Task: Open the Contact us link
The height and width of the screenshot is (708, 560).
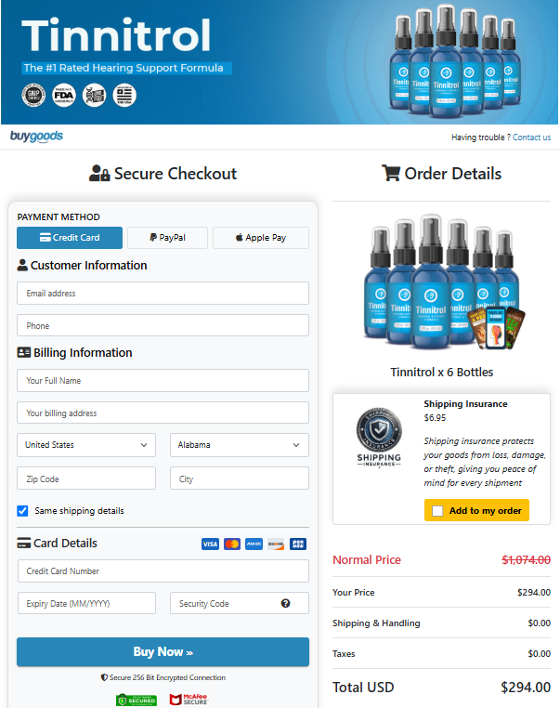Action: [531, 138]
